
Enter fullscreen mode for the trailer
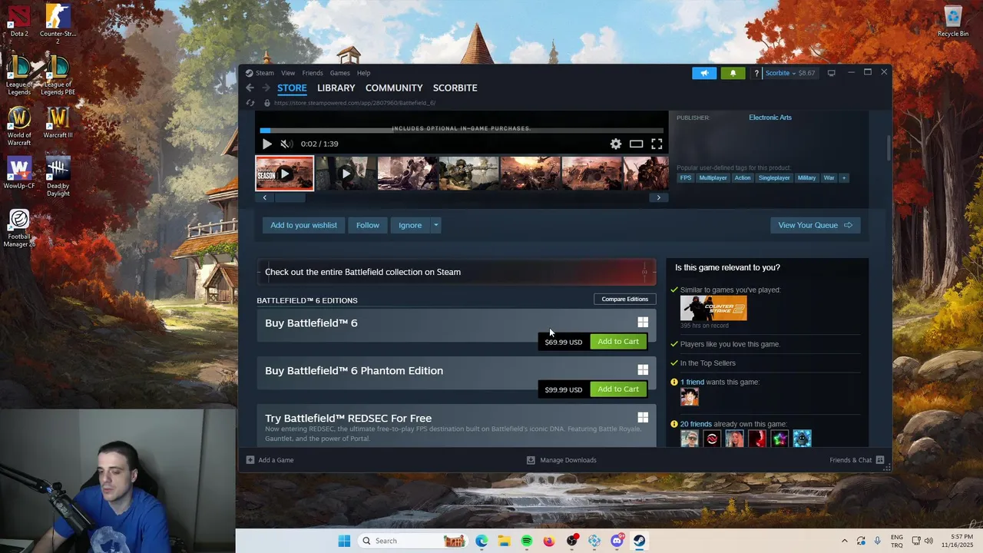pos(657,144)
